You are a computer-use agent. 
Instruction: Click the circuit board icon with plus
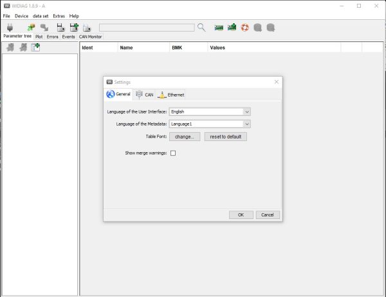click(232, 27)
